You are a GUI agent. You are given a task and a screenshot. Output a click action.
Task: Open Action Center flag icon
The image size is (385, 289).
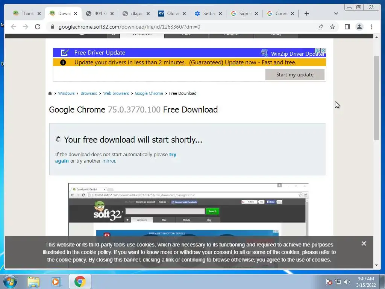[x=329, y=282]
